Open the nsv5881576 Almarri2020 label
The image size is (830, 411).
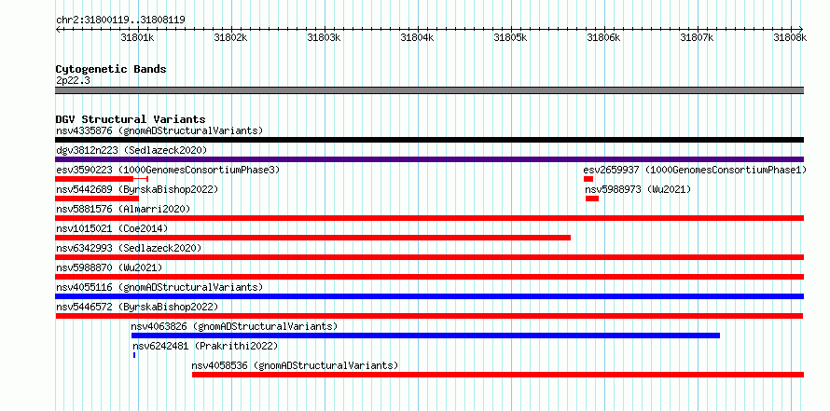pyautogui.click(x=123, y=209)
